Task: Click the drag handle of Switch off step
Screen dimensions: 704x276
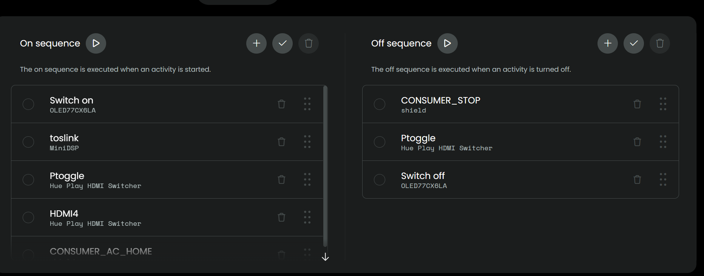Action: click(x=663, y=180)
